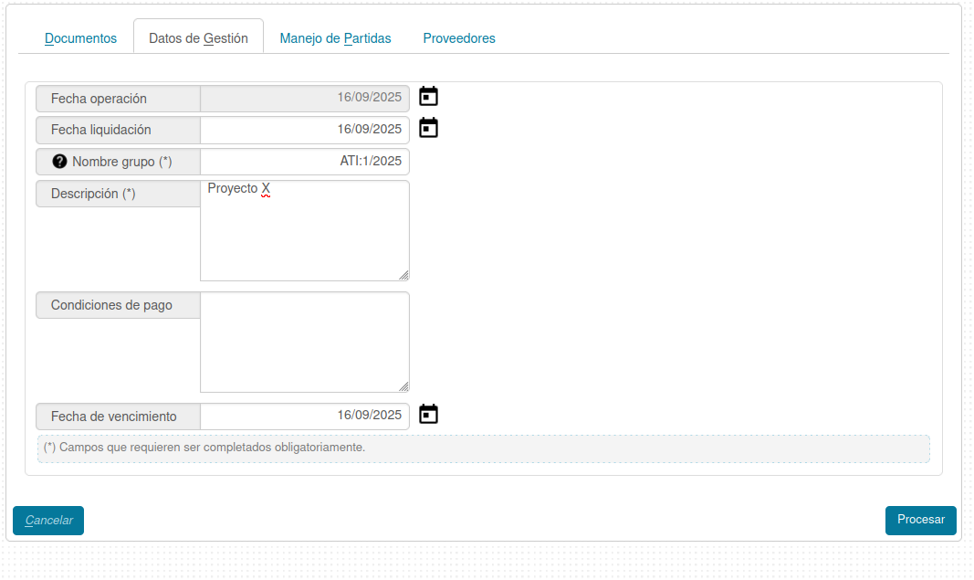Click the Procesar button
Viewport: 974px width, 580px height.
pyautogui.click(x=920, y=520)
